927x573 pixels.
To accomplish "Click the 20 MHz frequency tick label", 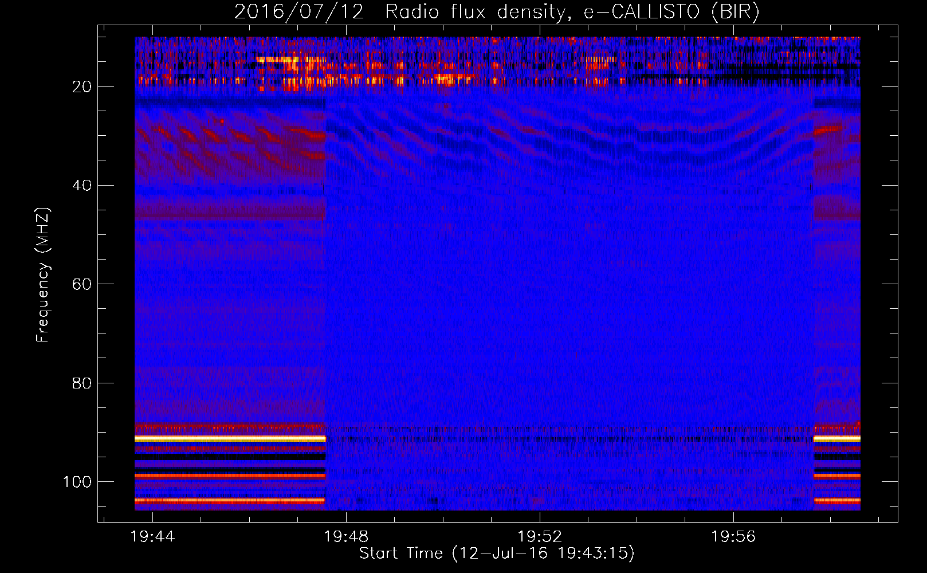I will coord(82,87).
